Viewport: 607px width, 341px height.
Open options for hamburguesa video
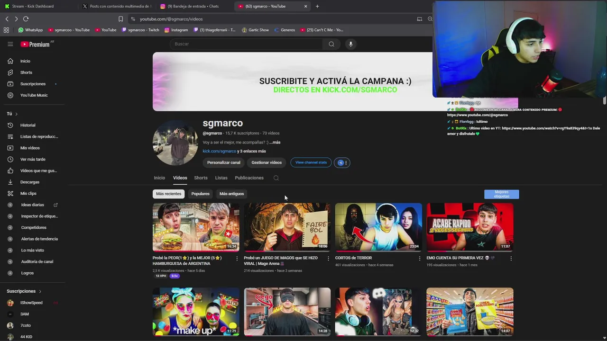click(237, 258)
